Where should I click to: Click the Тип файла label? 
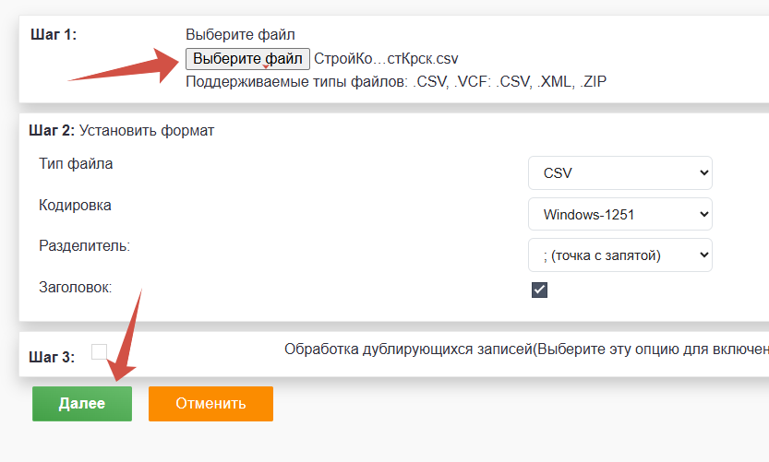pos(76,163)
